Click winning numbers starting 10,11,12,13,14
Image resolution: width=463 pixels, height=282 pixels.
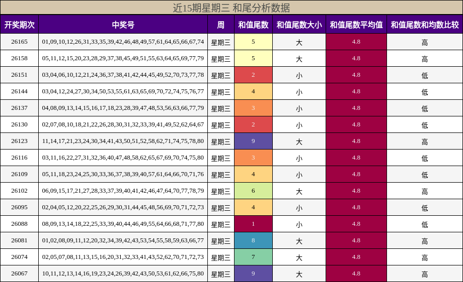click(x=123, y=273)
